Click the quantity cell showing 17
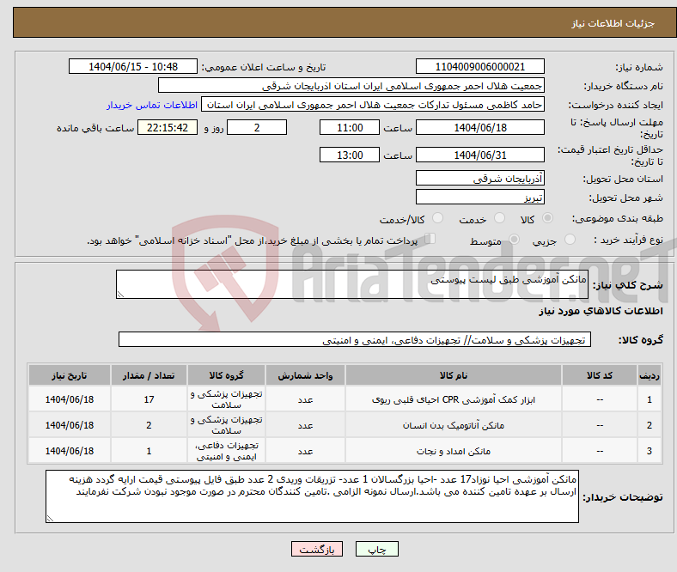677x572 pixels. click(149, 399)
